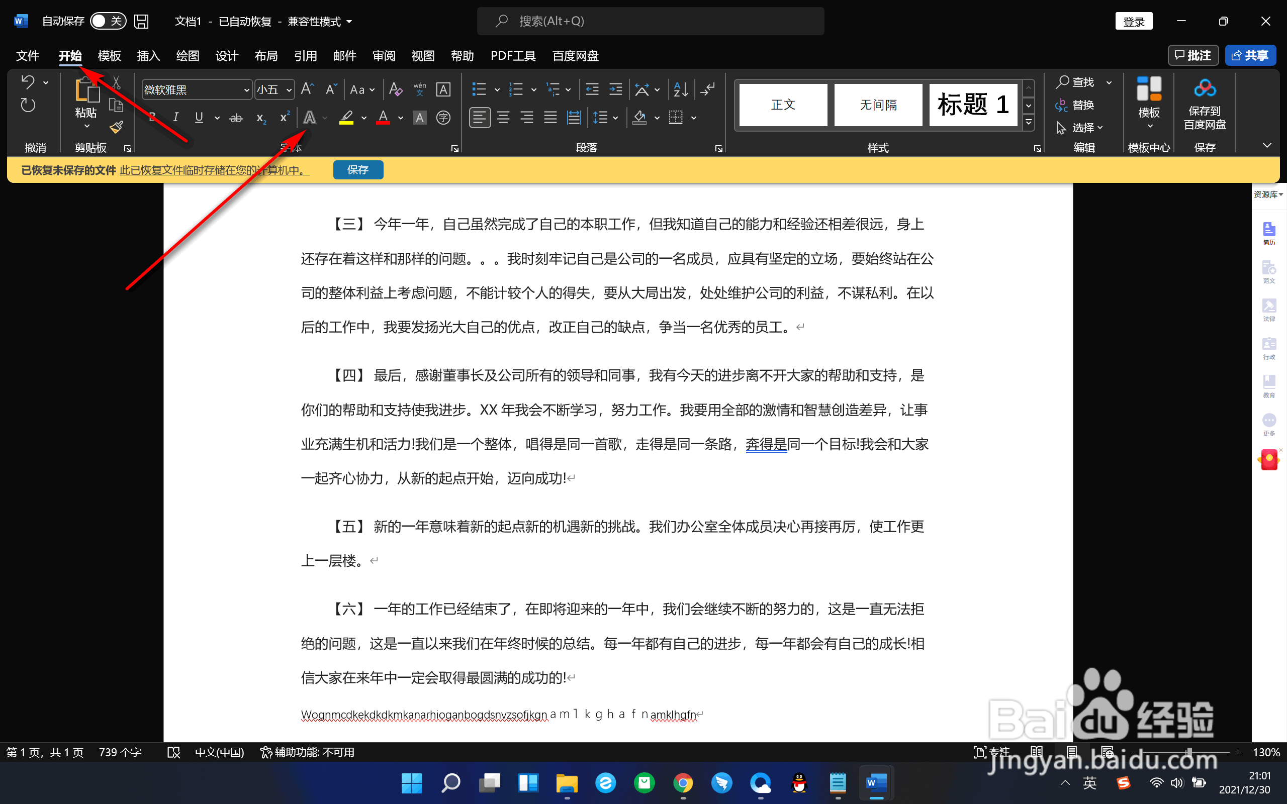Open the 法律 resource icon in side panel
The height and width of the screenshot is (804, 1287).
pyautogui.click(x=1269, y=310)
